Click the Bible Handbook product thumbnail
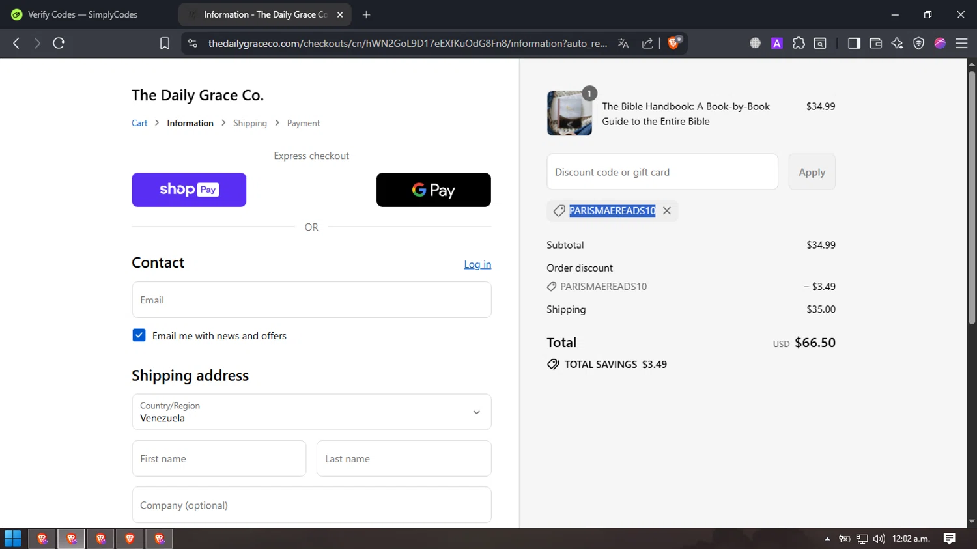977x549 pixels. tap(569, 113)
